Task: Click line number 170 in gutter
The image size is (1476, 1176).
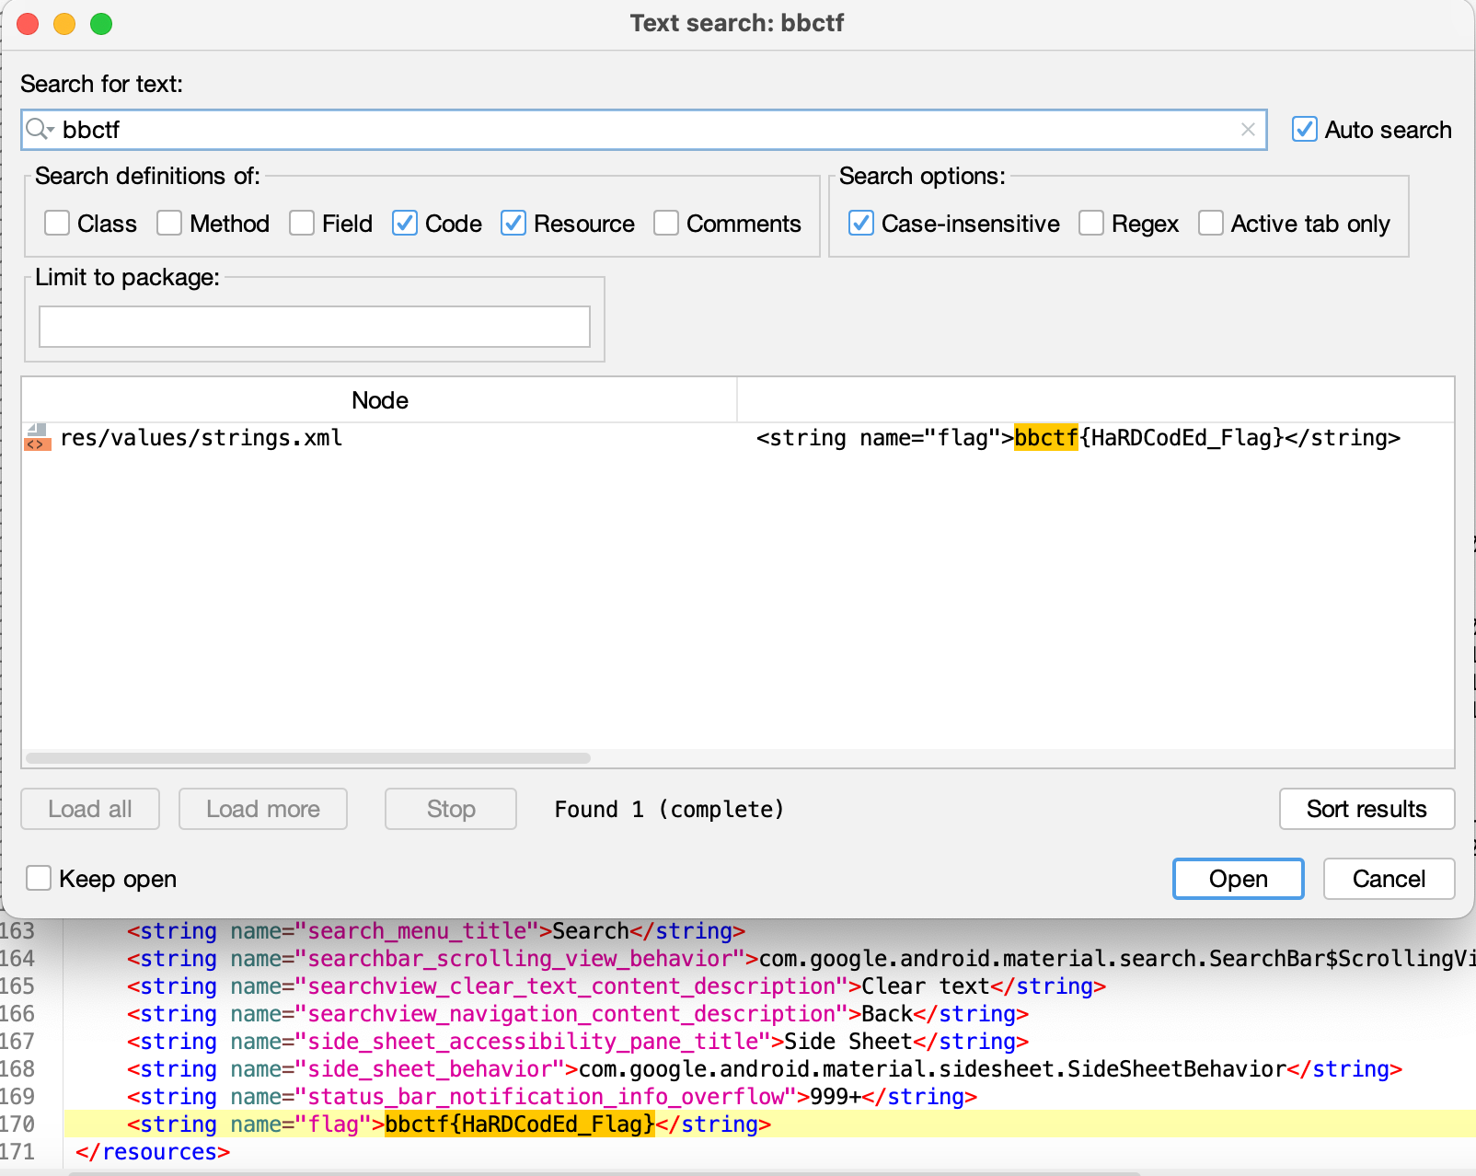Action: tap(17, 1124)
